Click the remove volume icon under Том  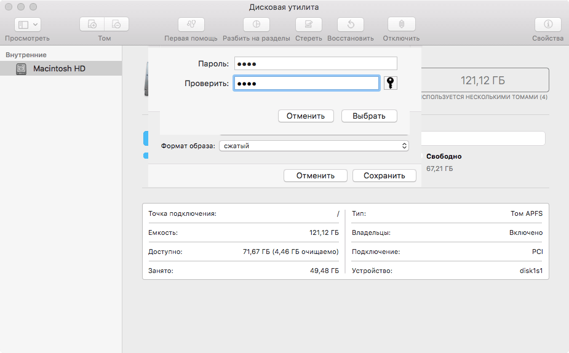[x=116, y=25]
